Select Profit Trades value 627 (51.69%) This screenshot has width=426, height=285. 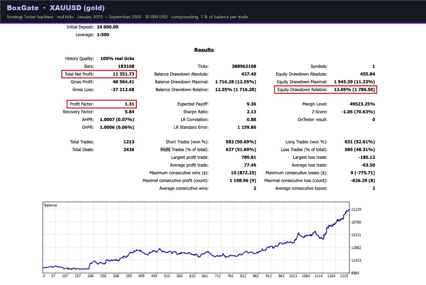click(241, 150)
